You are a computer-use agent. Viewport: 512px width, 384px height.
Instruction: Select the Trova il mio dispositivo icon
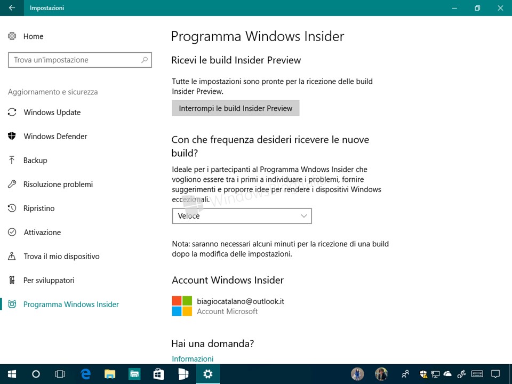pos(12,256)
